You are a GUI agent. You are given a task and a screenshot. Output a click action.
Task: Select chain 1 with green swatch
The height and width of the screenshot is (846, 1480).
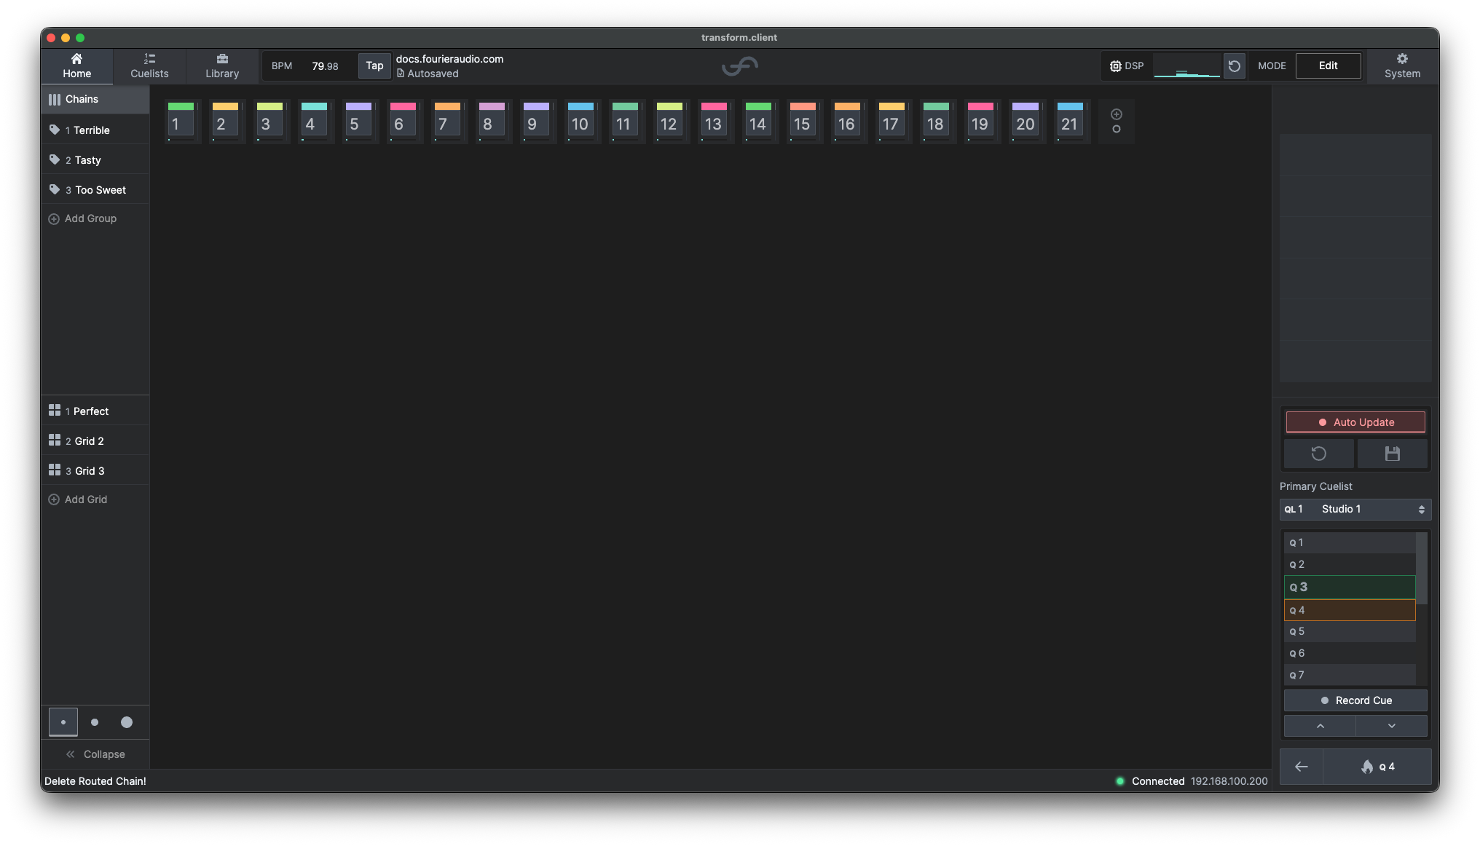181,121
